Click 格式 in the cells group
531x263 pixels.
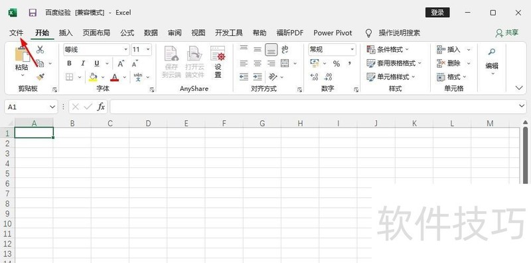click(451, 77)
